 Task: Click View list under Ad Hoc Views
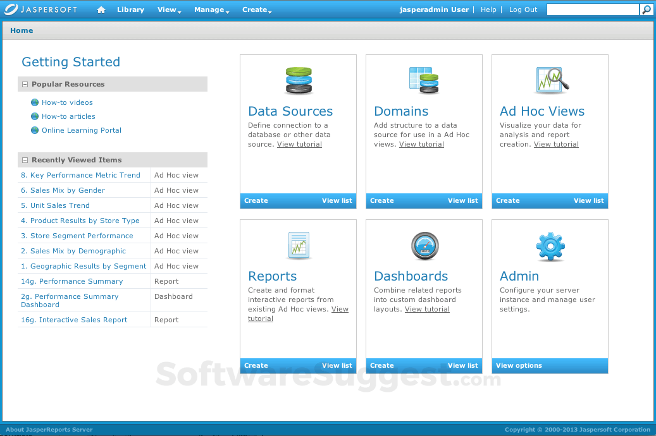(x=588, y=200)
